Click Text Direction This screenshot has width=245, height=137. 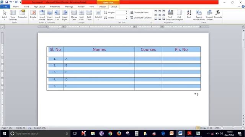pos(170,15)
